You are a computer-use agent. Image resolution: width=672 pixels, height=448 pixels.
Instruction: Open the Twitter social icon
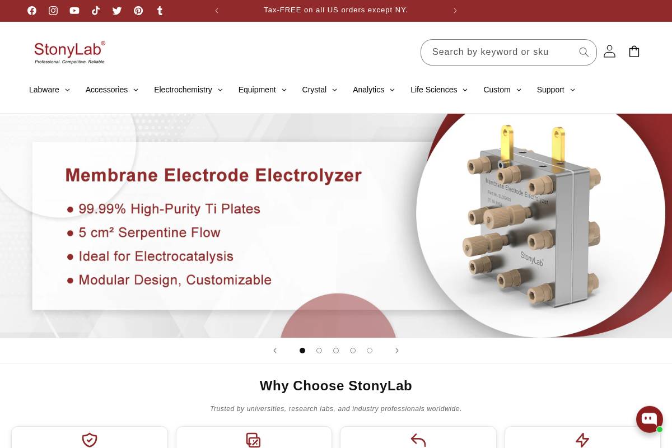[x=117, y=11]
